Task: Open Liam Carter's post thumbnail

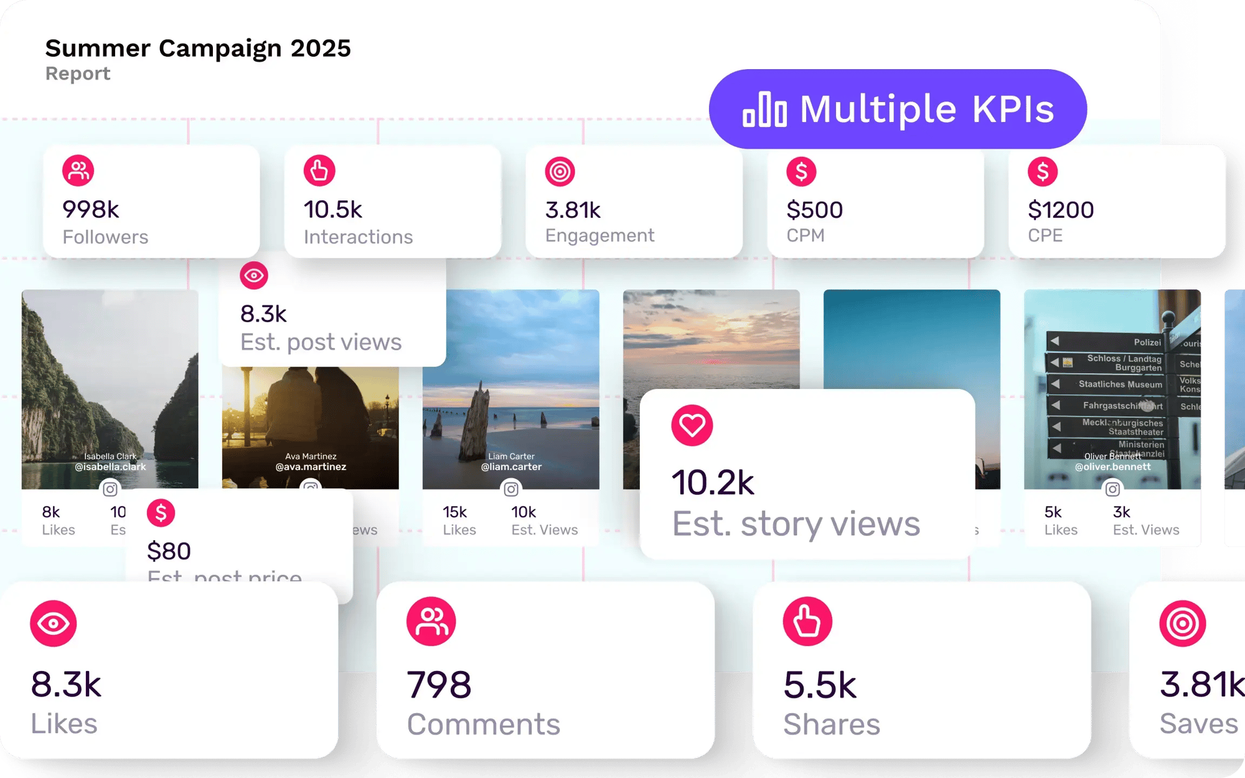Action: [511, 389]
